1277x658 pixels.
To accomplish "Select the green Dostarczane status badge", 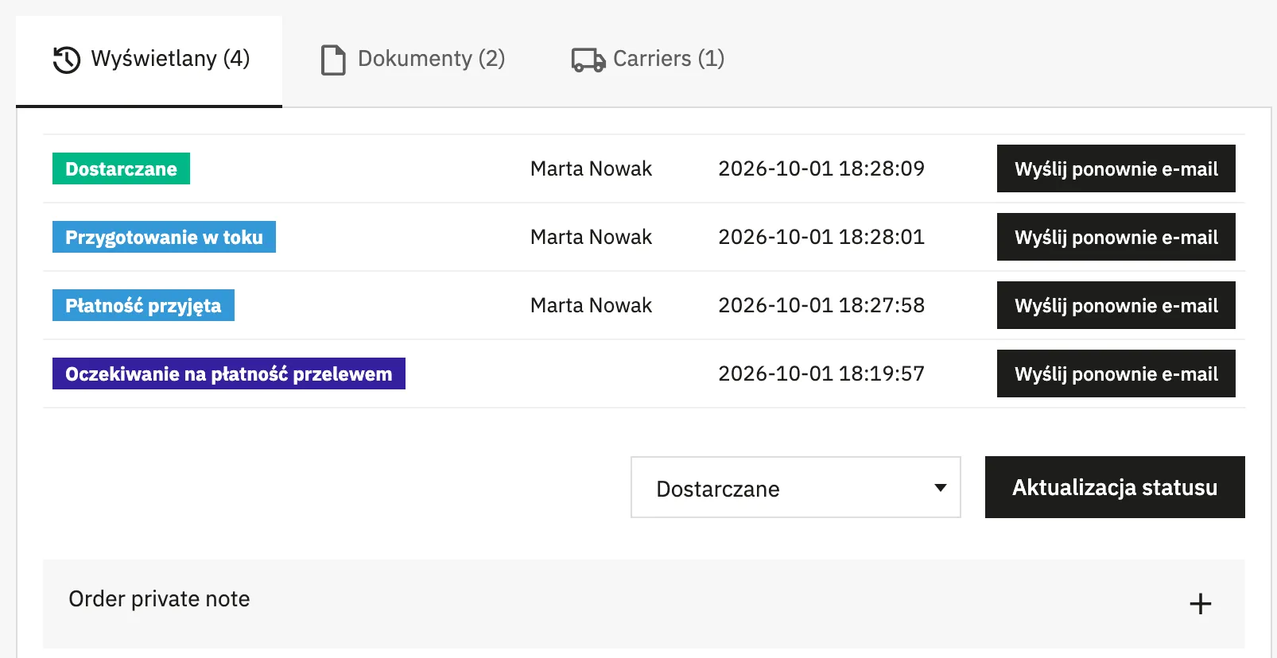I will tap(121, 168).
